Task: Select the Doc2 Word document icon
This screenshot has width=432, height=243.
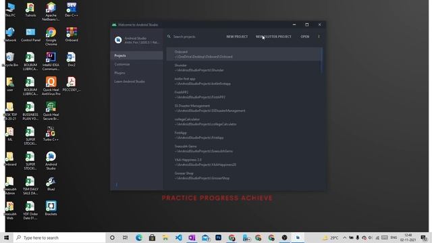Action: tap(72, 59)
